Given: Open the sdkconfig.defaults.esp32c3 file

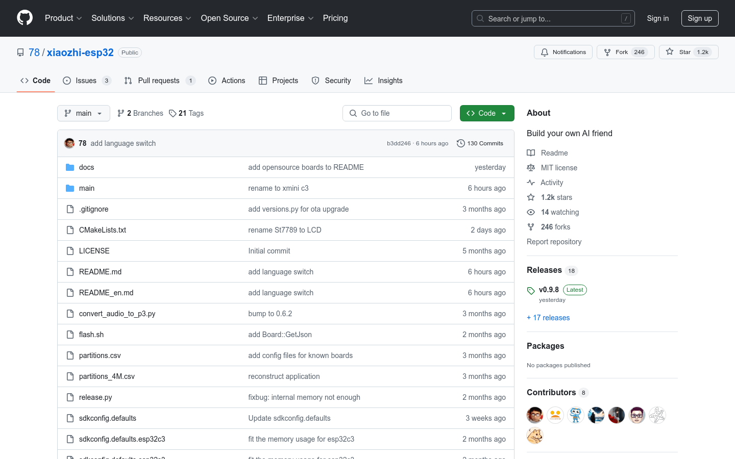Looking at the screenshot, I should pos(122,439).
